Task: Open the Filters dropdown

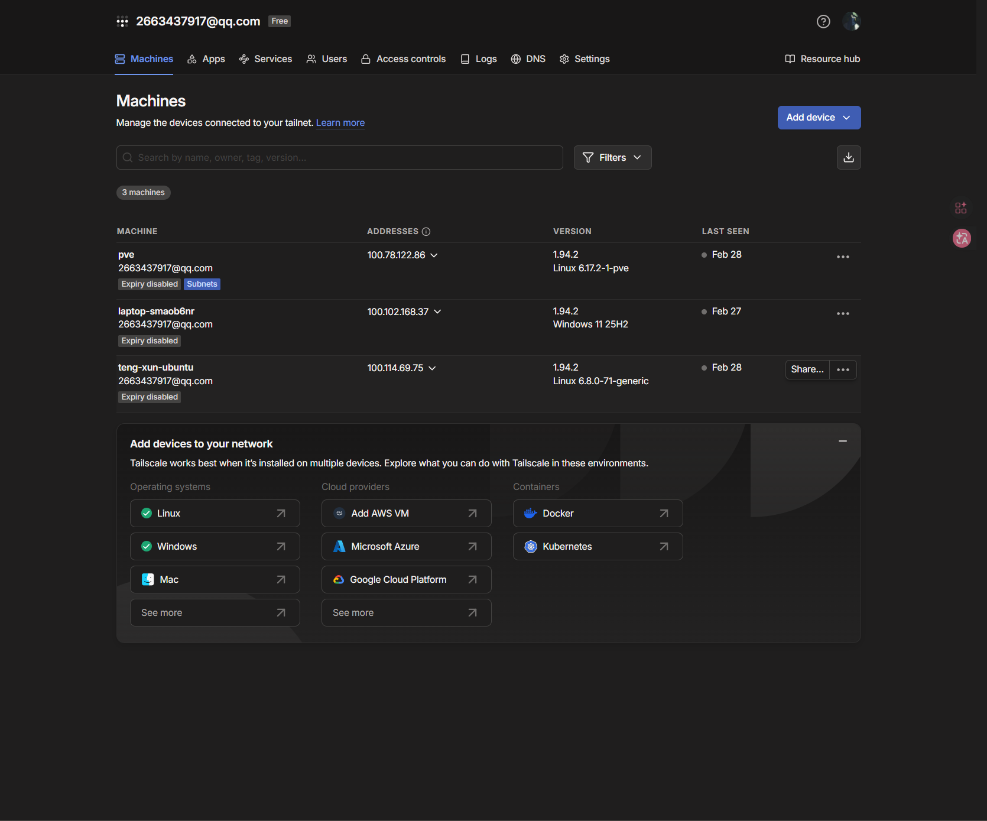Action: (612, 158)
